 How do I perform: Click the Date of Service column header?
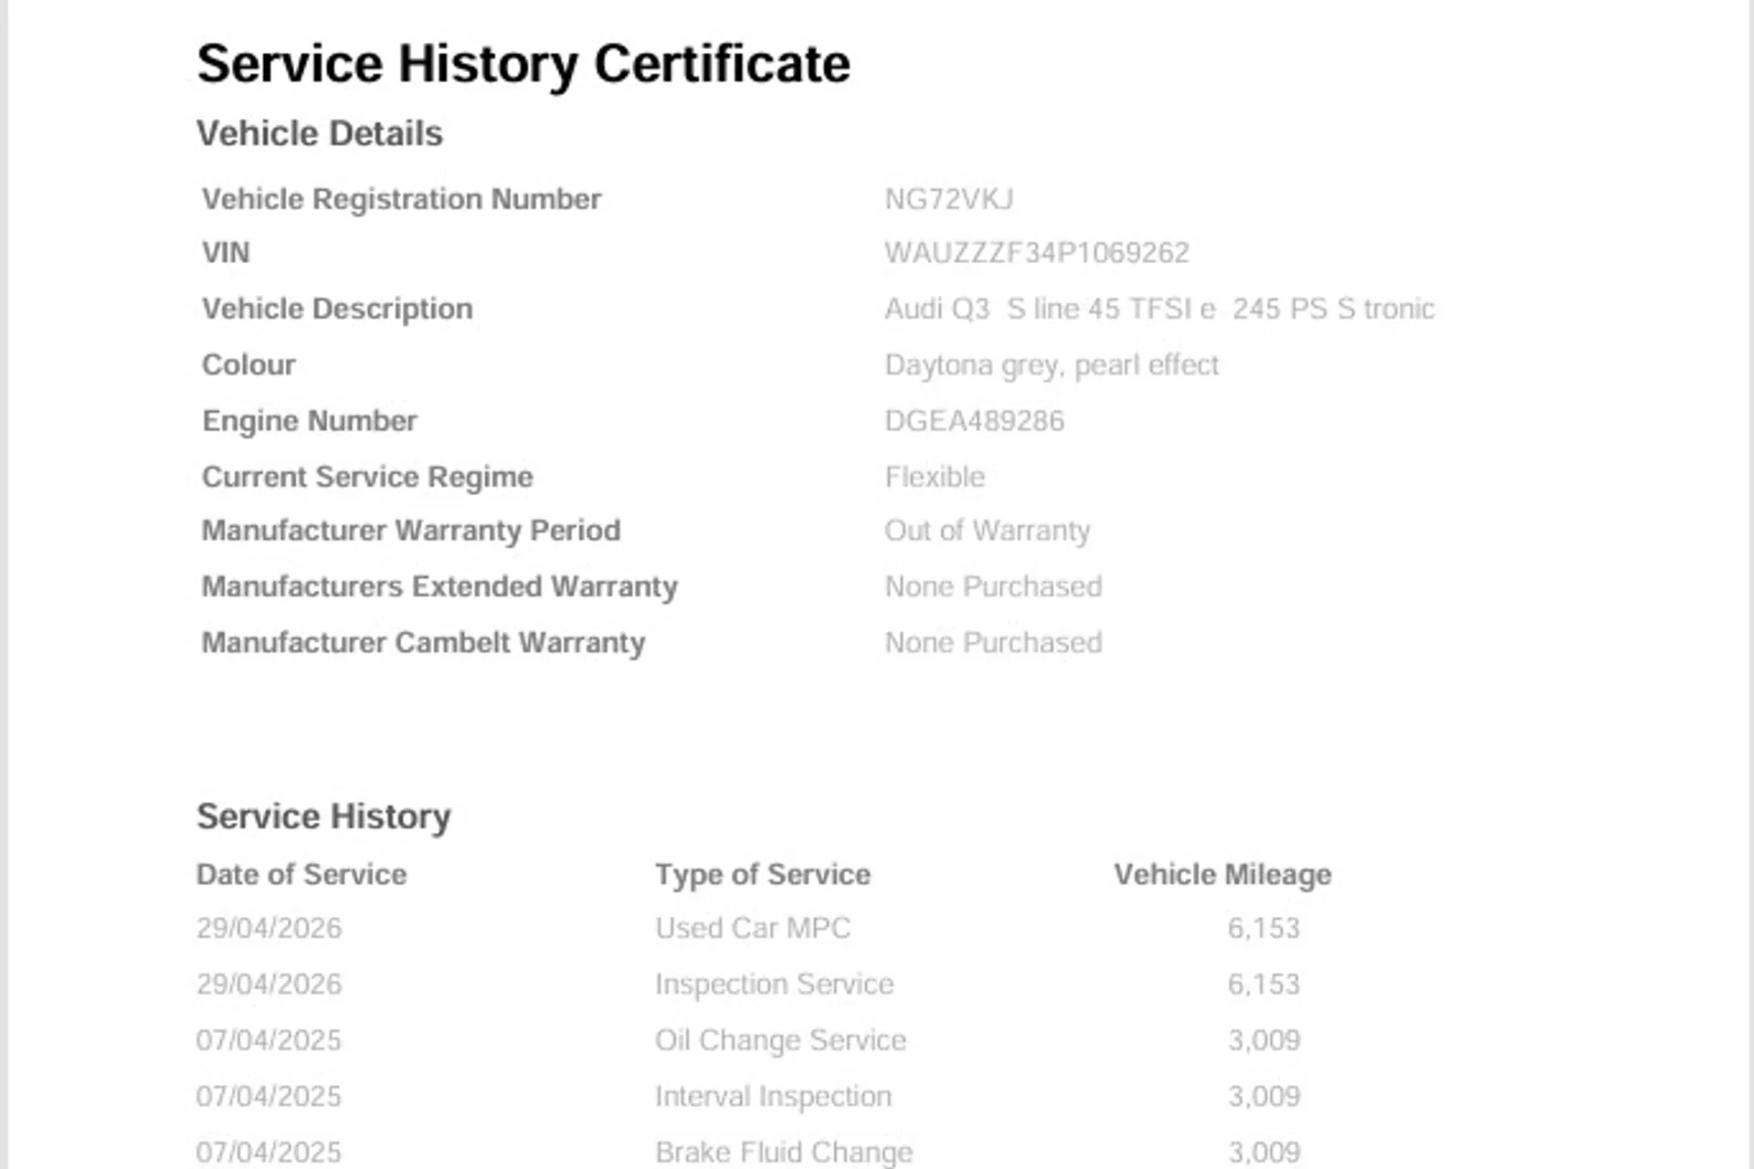(301, 874)
